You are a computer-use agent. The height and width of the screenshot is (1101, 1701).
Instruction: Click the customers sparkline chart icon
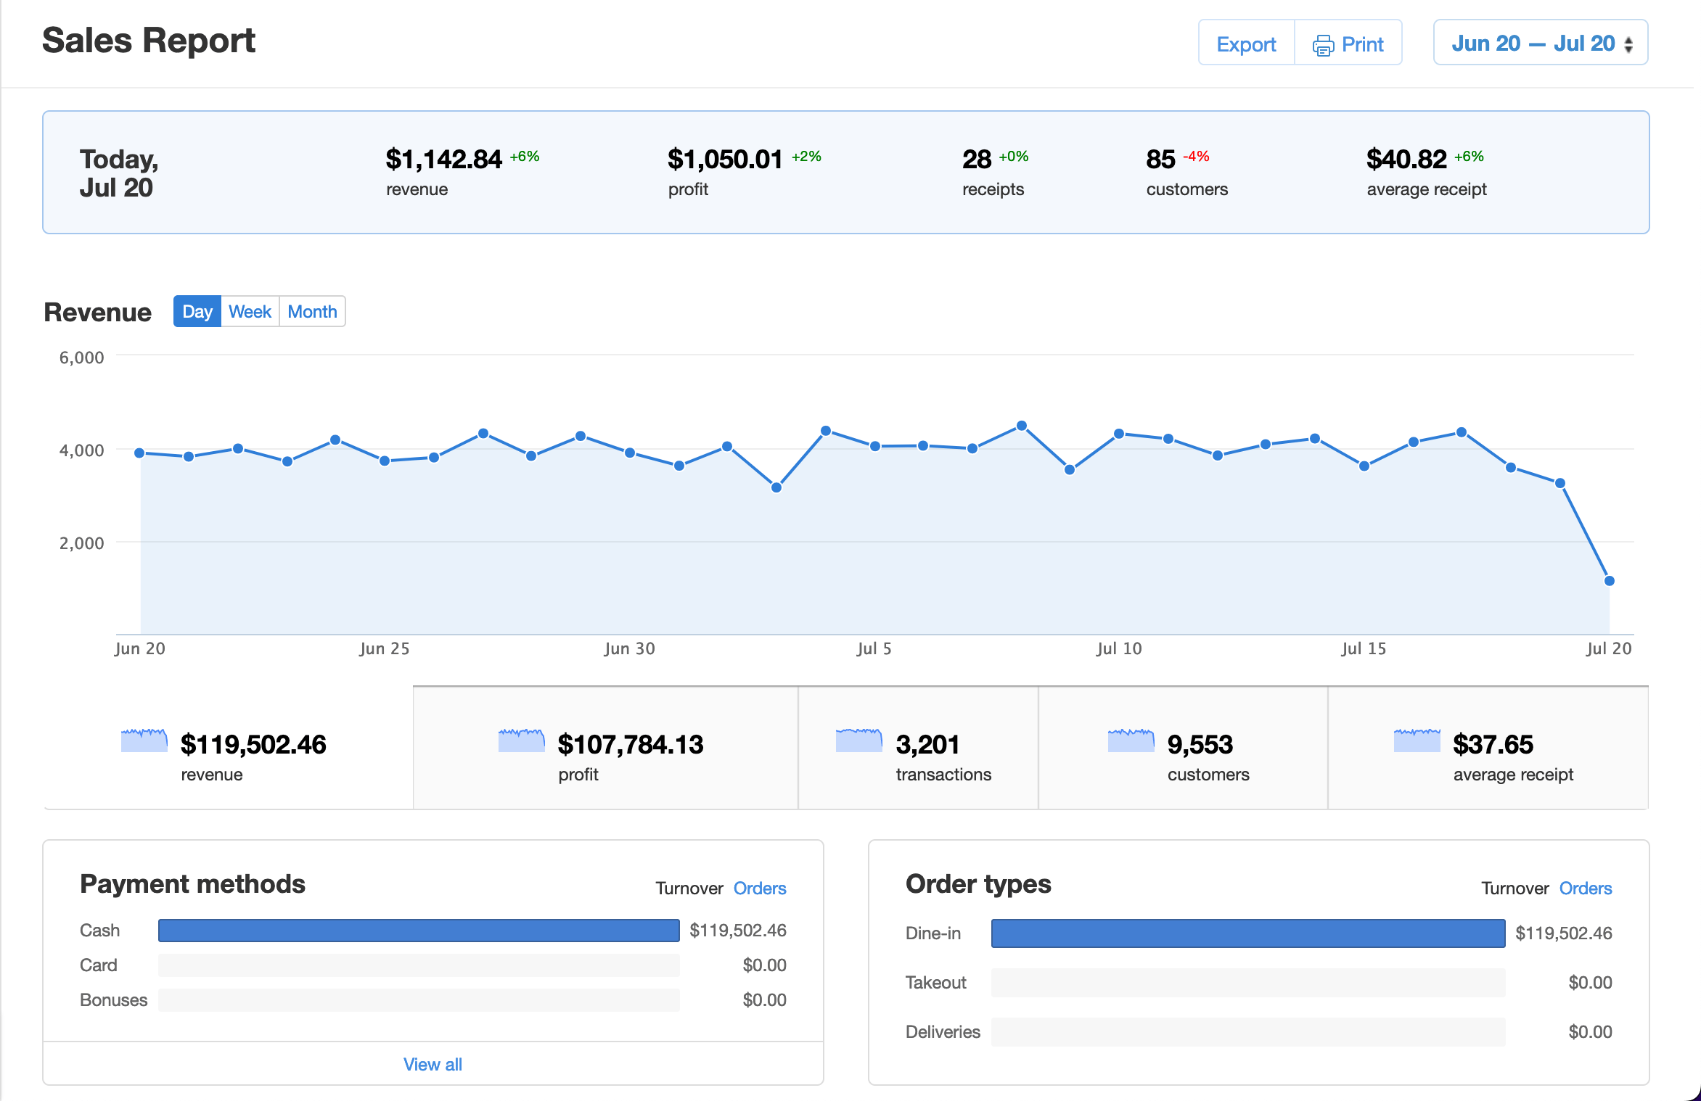click(x=1131, y=741)
